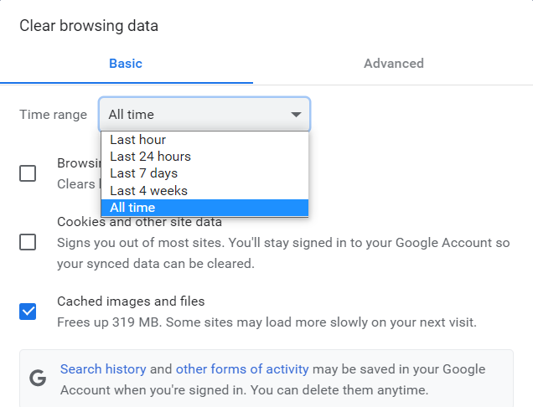This screenshot has width=533, height=407.
Task: Click the Time range dropdown arrow
Action: tap(296, 115)
